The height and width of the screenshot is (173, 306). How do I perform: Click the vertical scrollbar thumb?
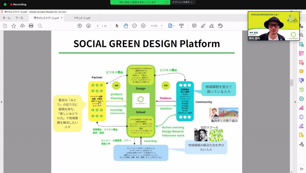point(292,83)
